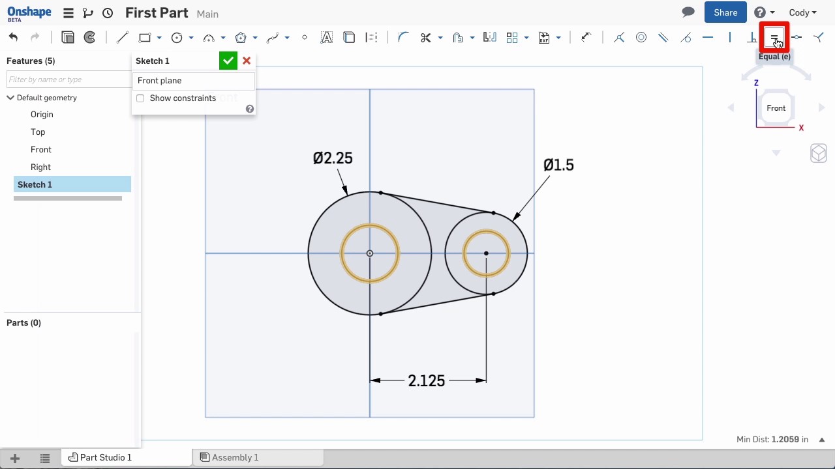835x469 pixels.
Task: Click the Redo arrow
Action: (x=35, y=37)
